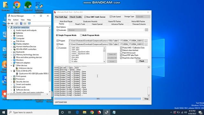Click Check Credits button
This screenshot has width=204, height=115.
[x=76, y=17]
